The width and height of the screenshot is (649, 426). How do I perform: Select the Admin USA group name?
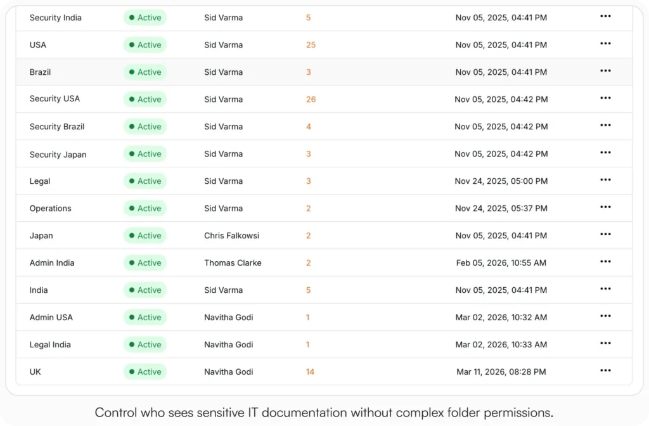coord(51,318)
